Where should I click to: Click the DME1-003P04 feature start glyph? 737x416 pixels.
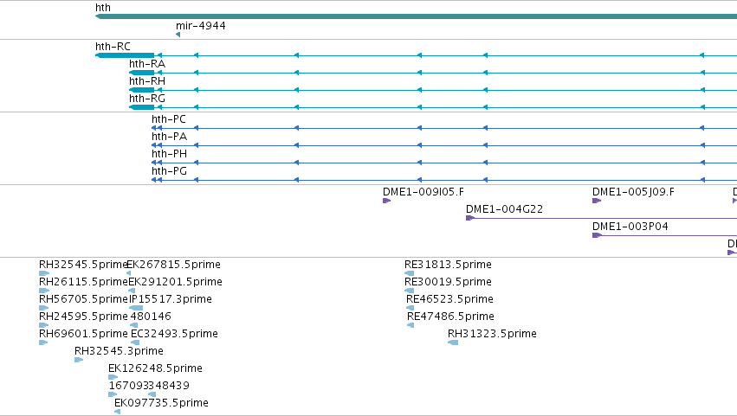coord(597,236)
